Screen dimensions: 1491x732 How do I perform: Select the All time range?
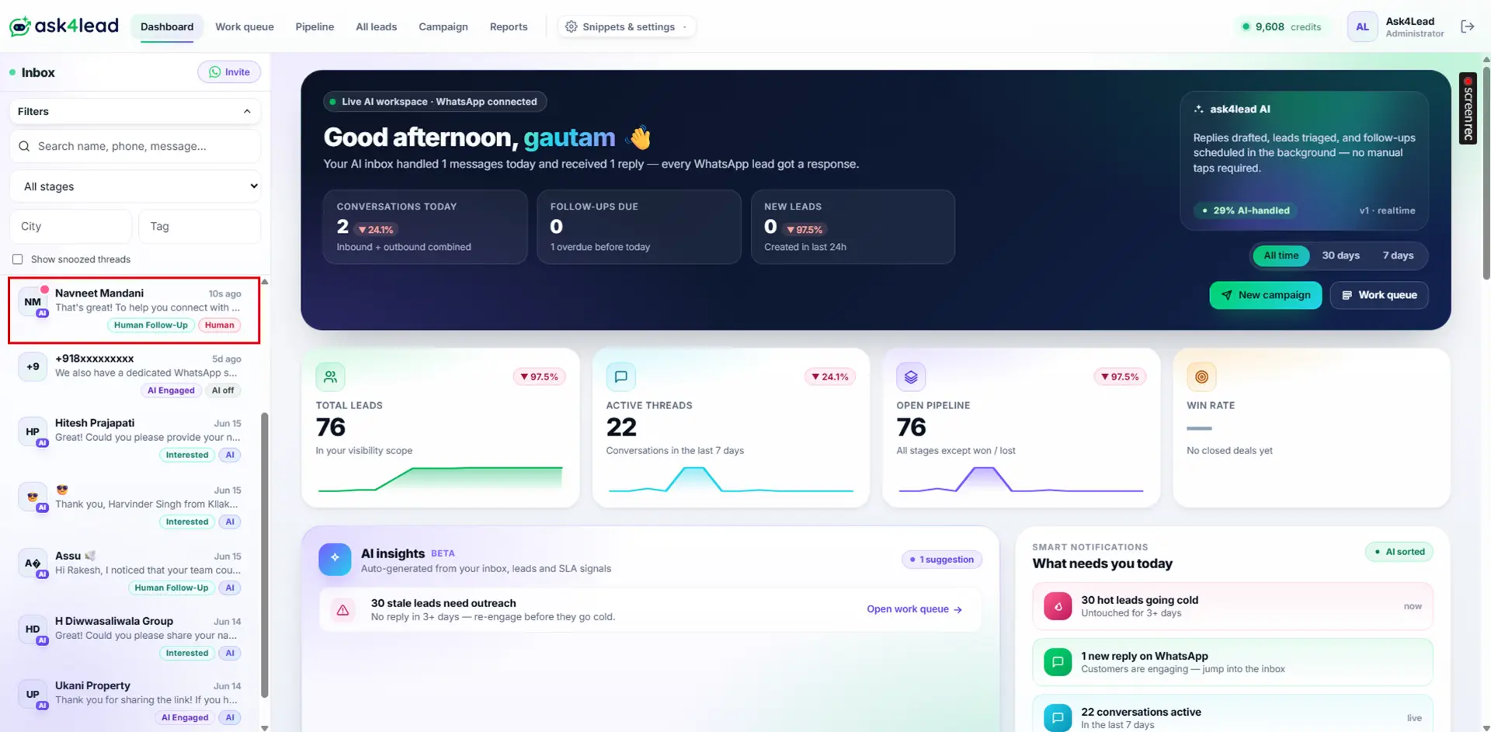coord(1281,255)
